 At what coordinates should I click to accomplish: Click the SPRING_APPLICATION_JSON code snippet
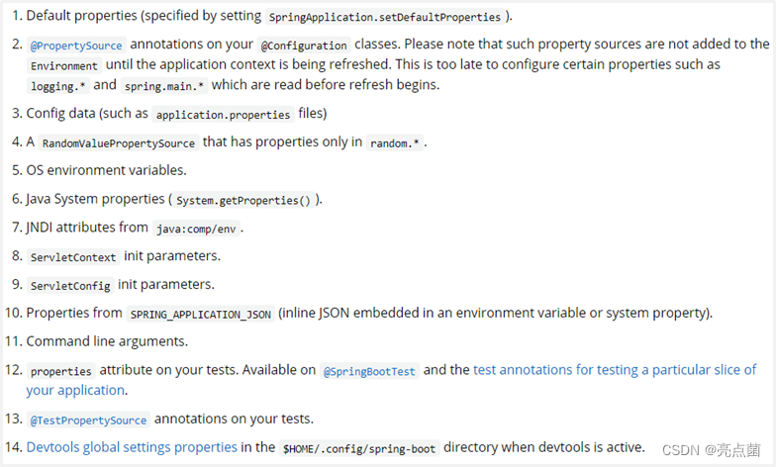(200, 315)
